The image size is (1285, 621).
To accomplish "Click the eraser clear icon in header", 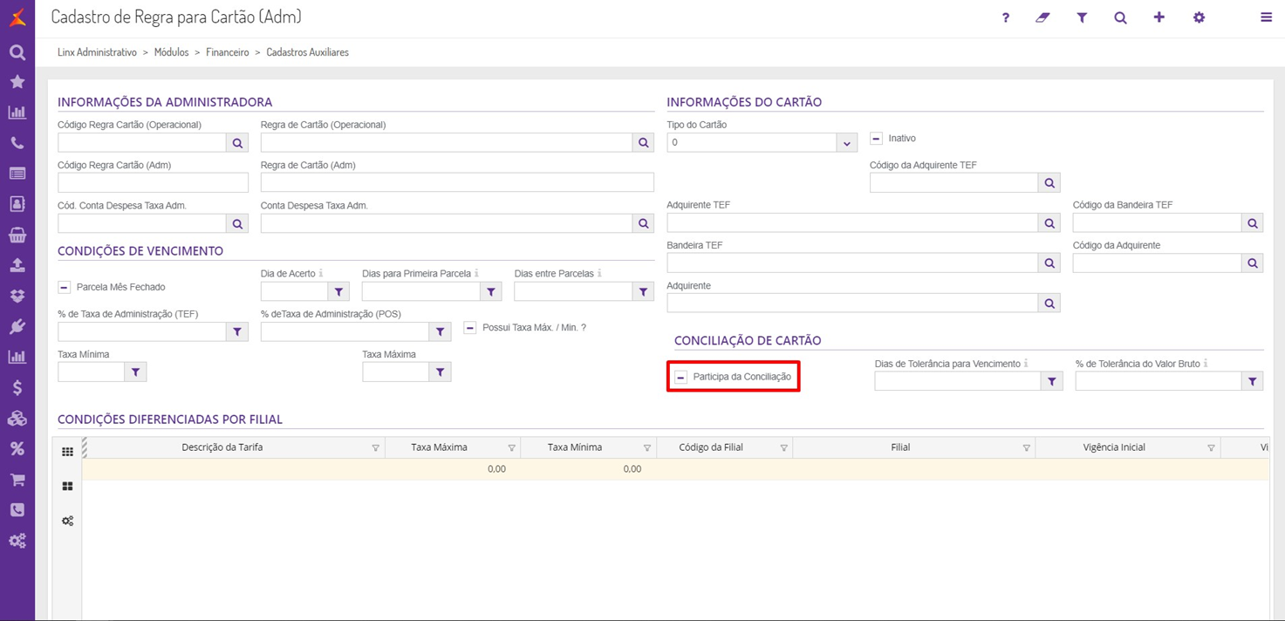I will (x=1042, y=17).
